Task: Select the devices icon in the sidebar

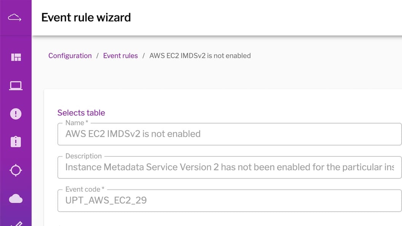Action: pyautogui.click(x=16, y=85)
